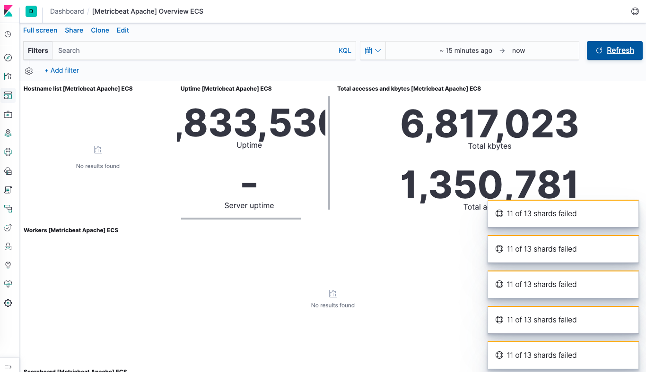The height and width of the screenshot is (372, 646).
Task: Click the 6,817,023 Total kbytes value
Action: [489, 125]
